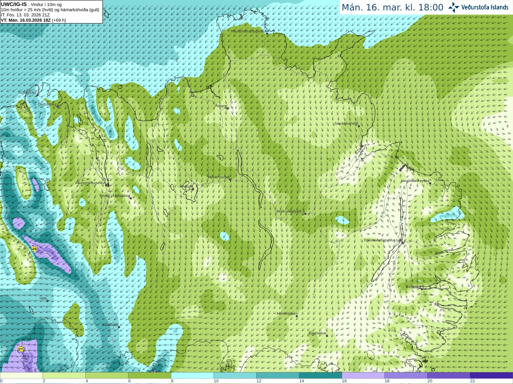Click the 'Mán. 16. mar. kl. 18:00' timestamp
This screenshot has height=384, width=513.
pyautogui.click(x=392, y=8)
